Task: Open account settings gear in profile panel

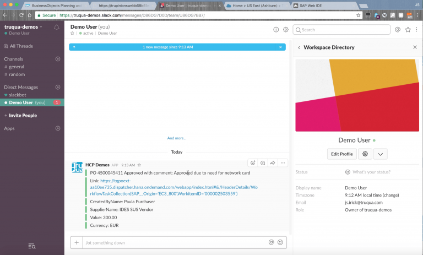Action: (365, 154)
